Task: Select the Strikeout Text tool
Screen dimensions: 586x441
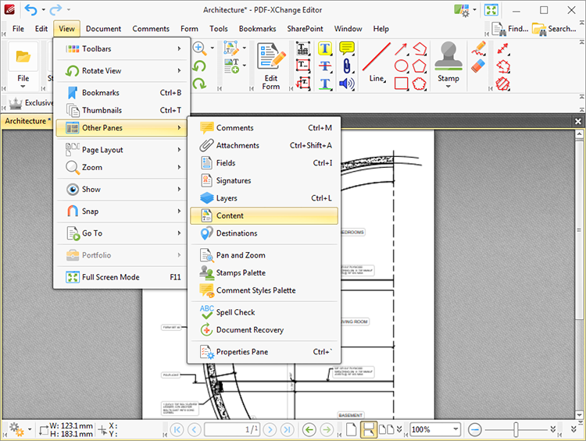Action: (325, 66)
